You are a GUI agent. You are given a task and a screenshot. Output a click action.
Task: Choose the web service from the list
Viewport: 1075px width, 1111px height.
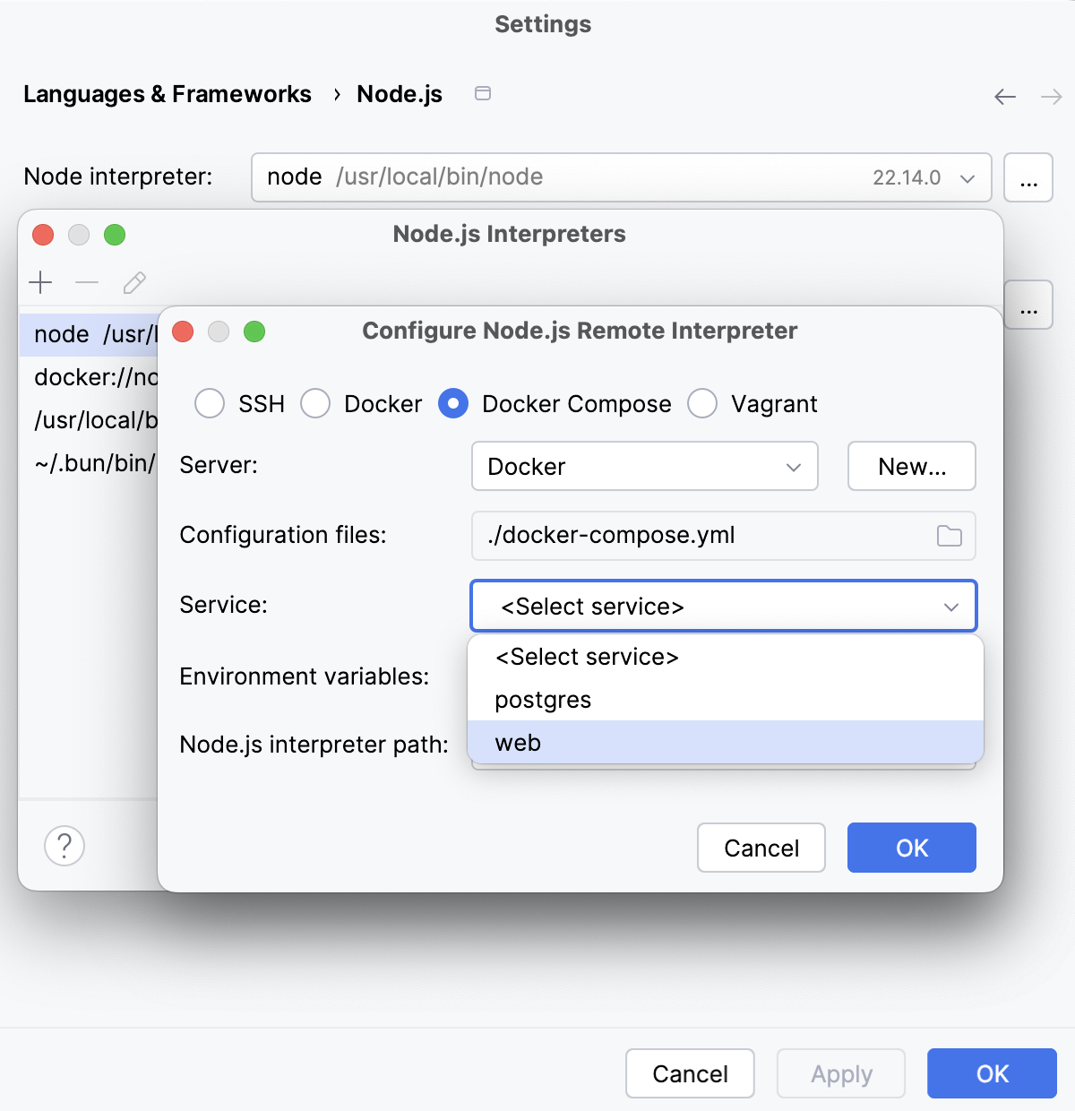pyautogui.click(x=518, y=742)
